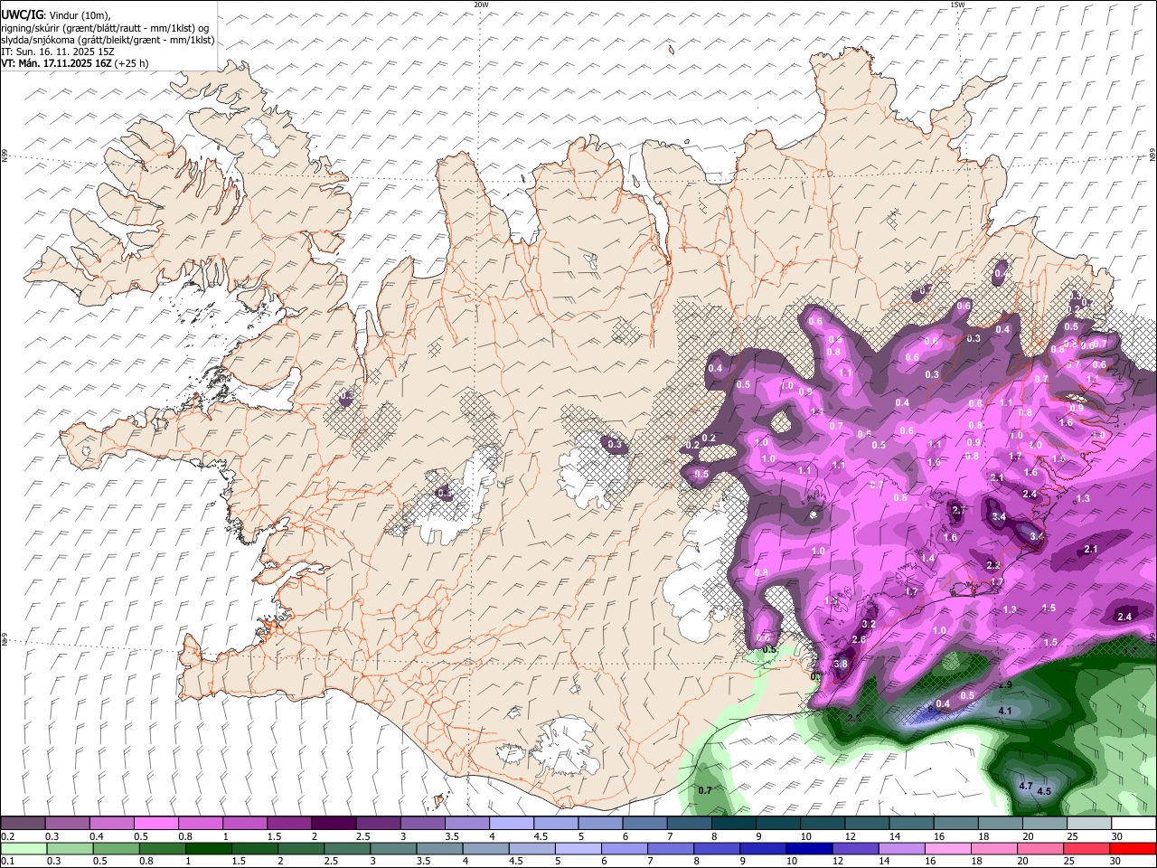Click the "UWC/IG" title heading

22,15
